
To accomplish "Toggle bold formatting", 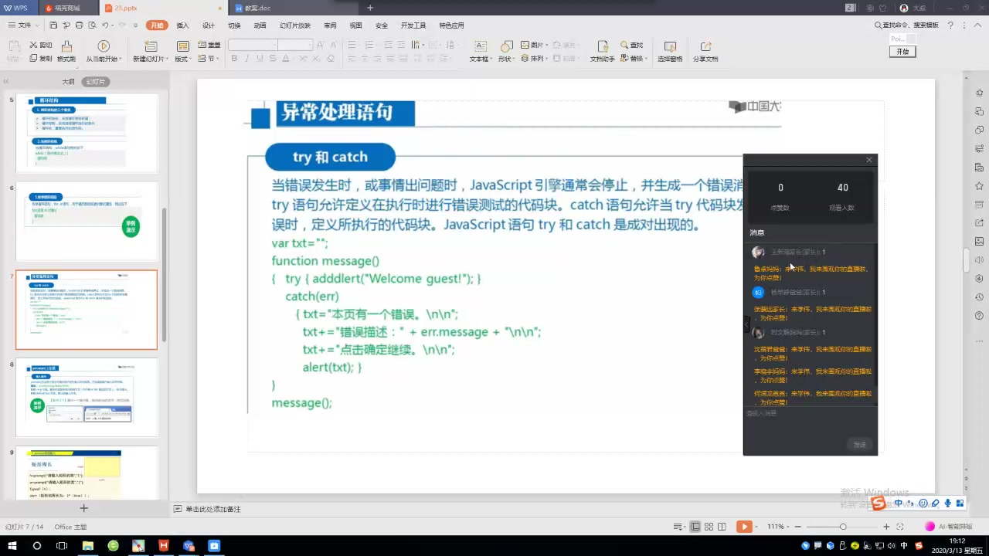I will pyautogui.click(x=234, y=59).
